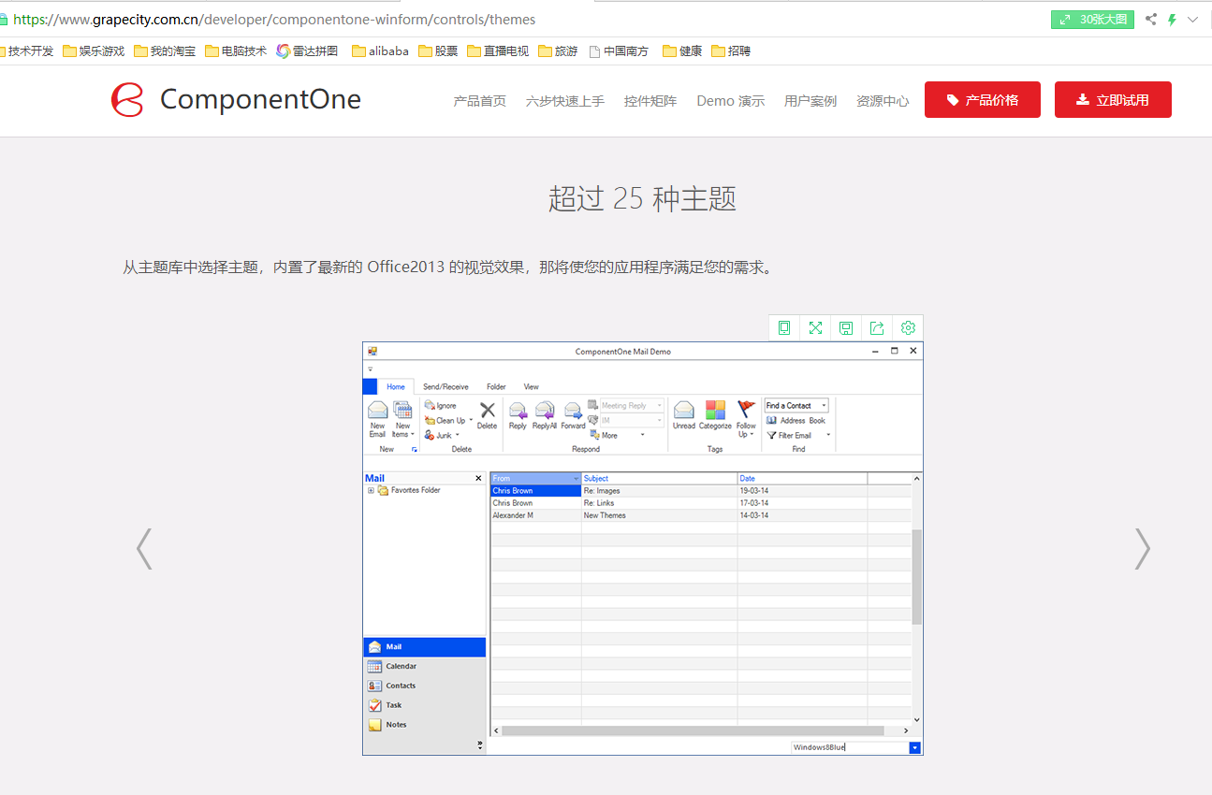
Task: Open 六步快速上手 navigation item
Action: coord(565,101)
